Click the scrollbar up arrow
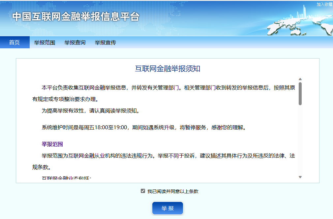 click(300, 79)
